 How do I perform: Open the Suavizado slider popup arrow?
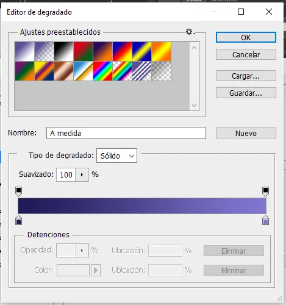coord(82,174)
